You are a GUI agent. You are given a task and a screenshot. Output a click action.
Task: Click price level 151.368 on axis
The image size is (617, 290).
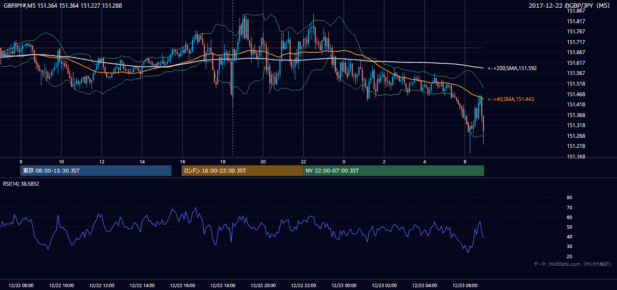click(x=576, y=115)
